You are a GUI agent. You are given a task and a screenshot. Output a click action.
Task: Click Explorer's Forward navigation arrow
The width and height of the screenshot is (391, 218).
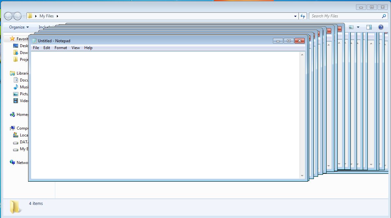click(17, 16)
